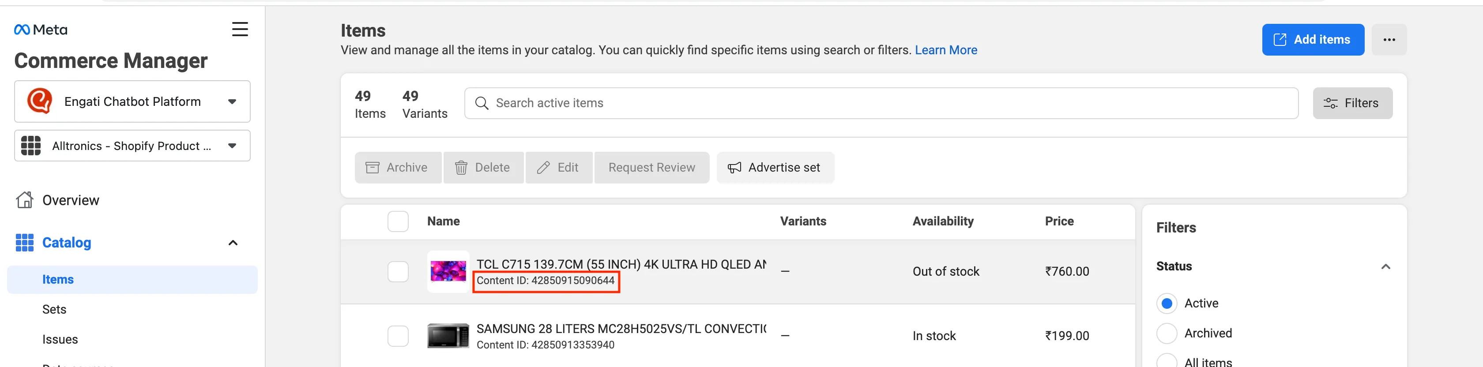Tick the select-all checkbox in table header

tap(398, 221)
